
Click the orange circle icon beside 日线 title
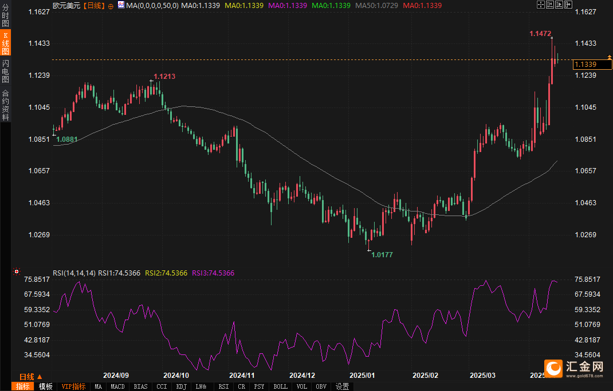[x=111, y=6]
